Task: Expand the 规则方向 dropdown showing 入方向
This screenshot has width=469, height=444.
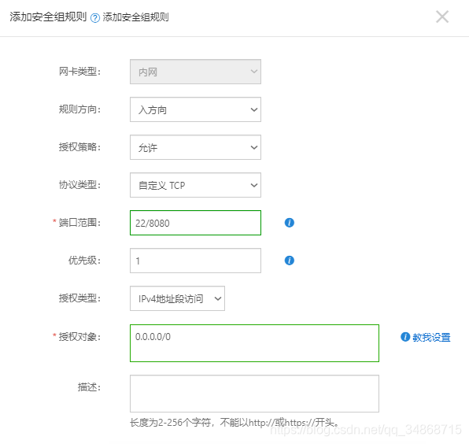Action: pos(195,109)
